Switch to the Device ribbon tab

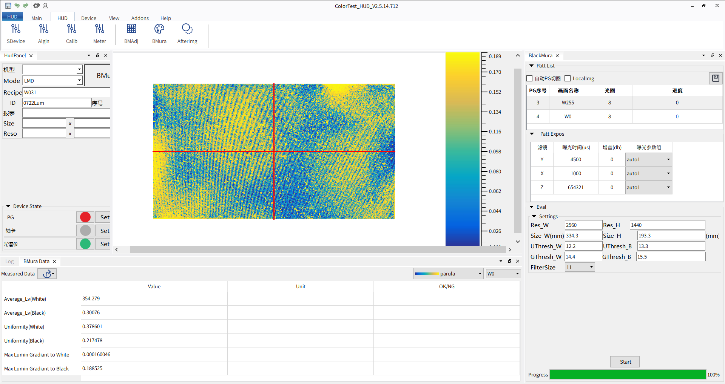[x=89, y=18]
